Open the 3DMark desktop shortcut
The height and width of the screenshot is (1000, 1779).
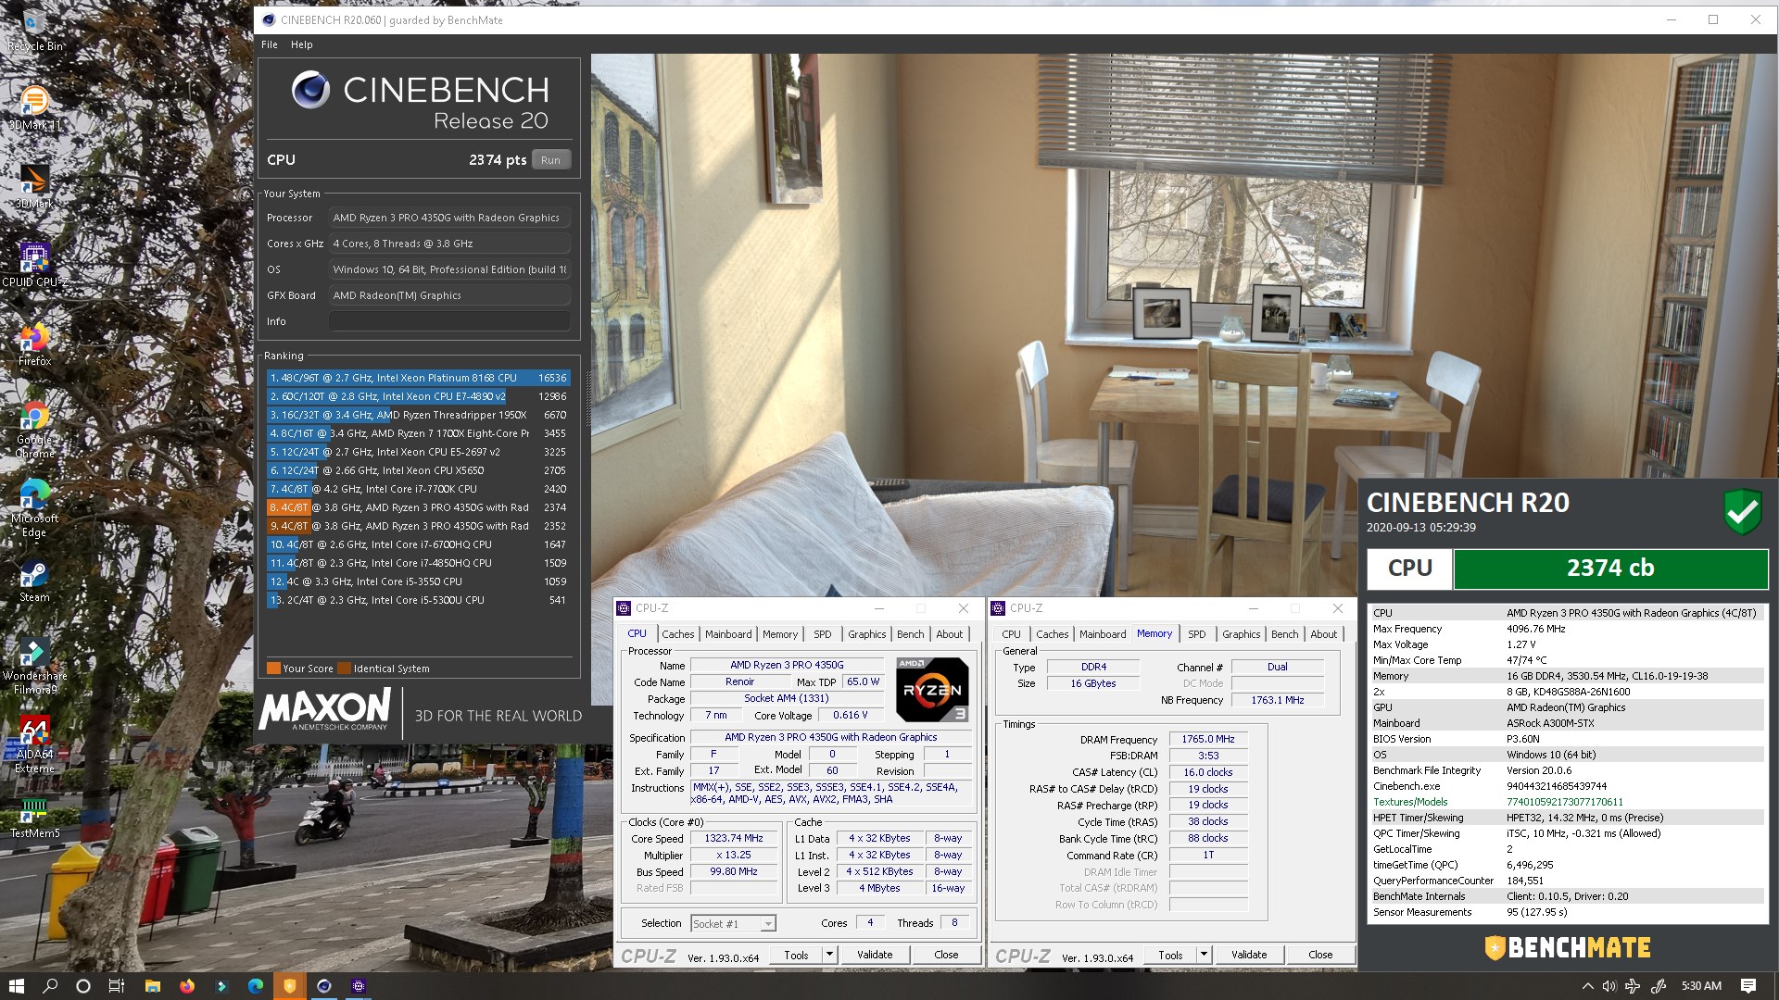click(34, 187)
